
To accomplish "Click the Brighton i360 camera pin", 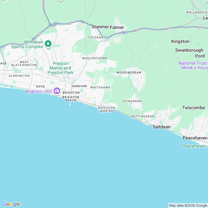I will [57, 91].
